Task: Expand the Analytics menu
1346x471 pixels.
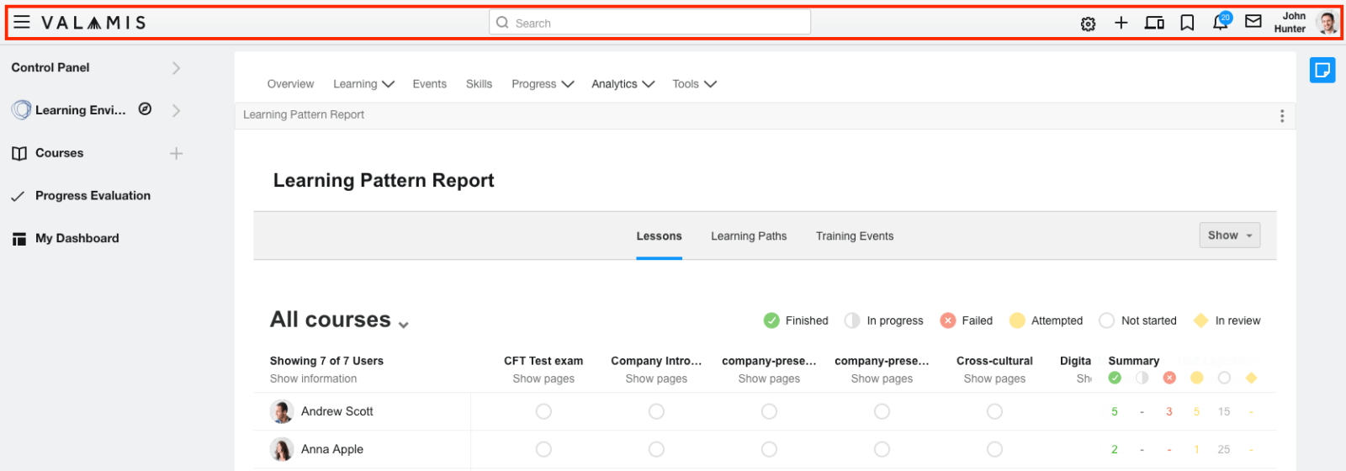Action: 623,84
